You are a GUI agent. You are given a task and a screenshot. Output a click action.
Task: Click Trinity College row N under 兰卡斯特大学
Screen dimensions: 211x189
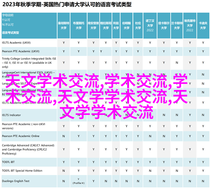177,63
